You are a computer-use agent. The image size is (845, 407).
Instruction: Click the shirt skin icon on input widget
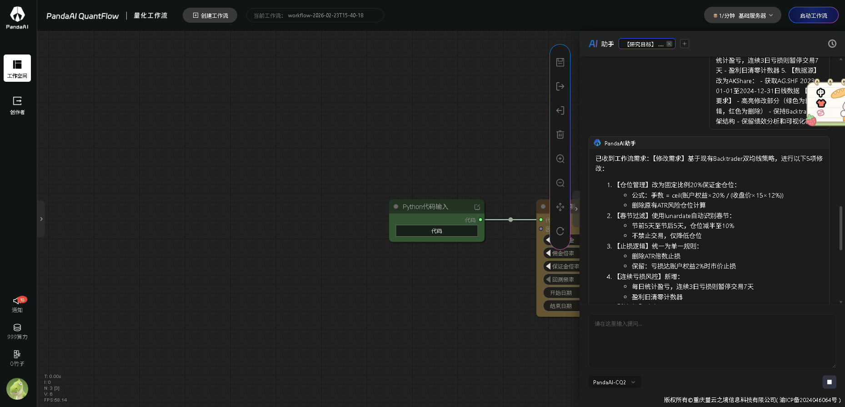click(821, 103)
